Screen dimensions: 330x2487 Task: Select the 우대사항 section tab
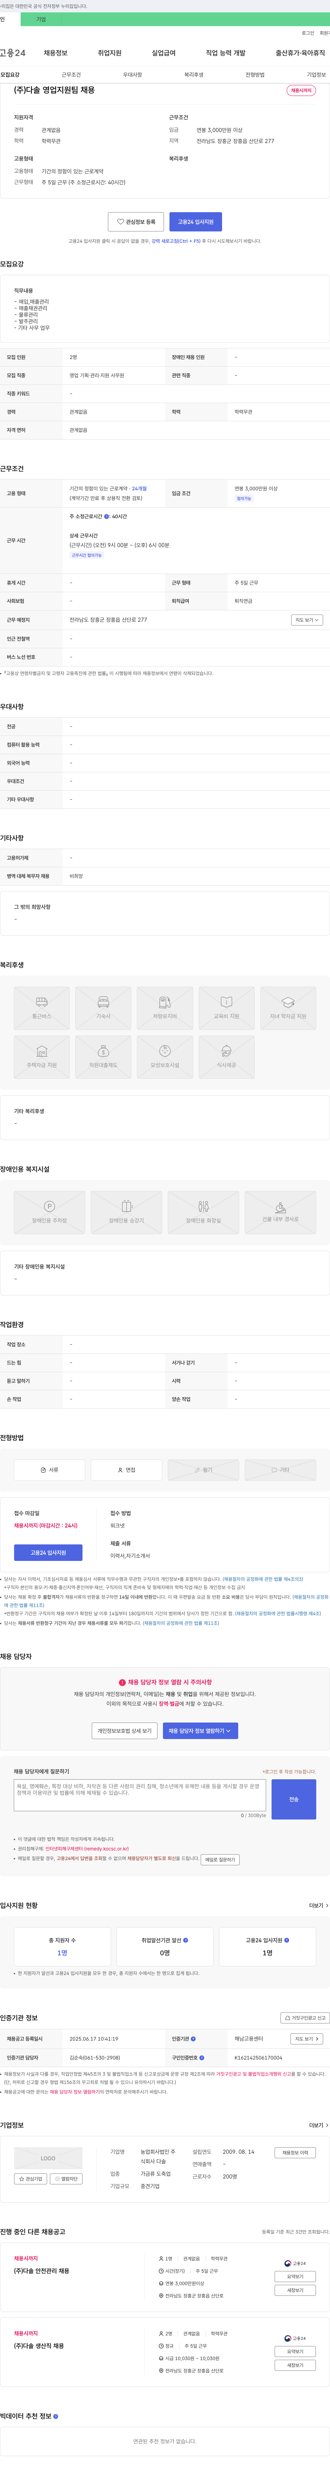click(x=132, y=74)
